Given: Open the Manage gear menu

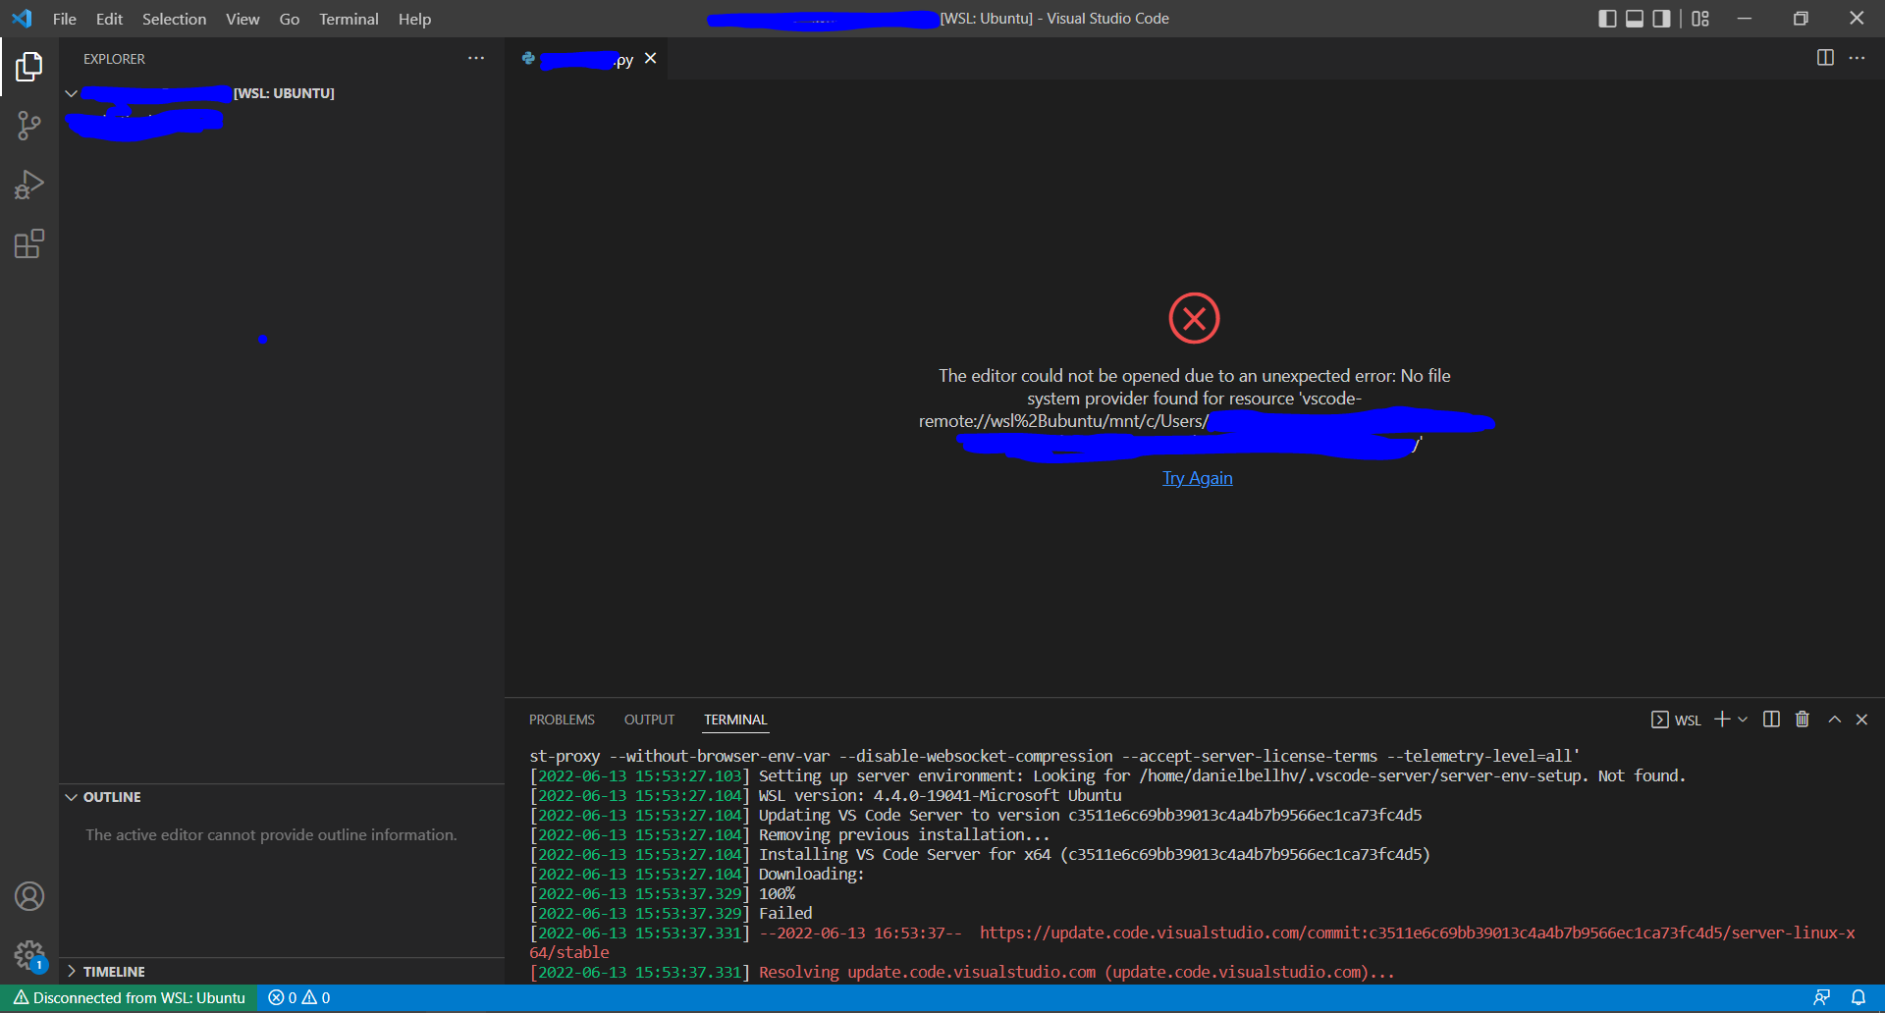Looking at the screenshot, I should 29,955.
